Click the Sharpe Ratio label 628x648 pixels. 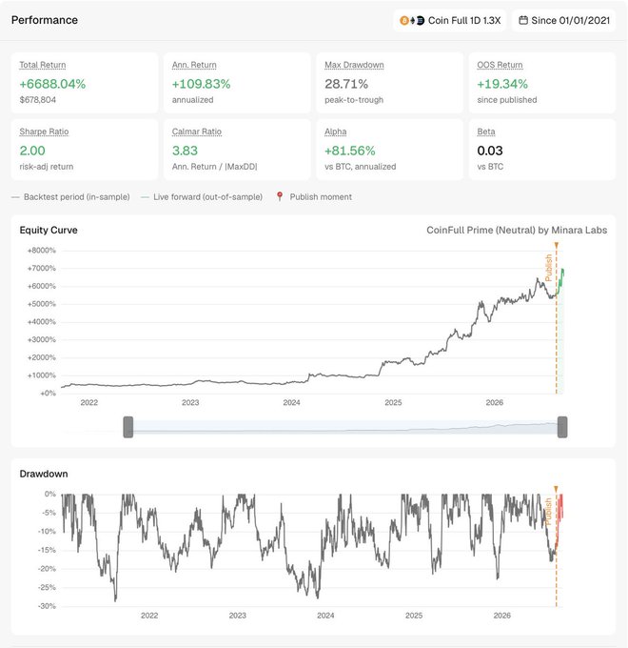click(44, 132)
